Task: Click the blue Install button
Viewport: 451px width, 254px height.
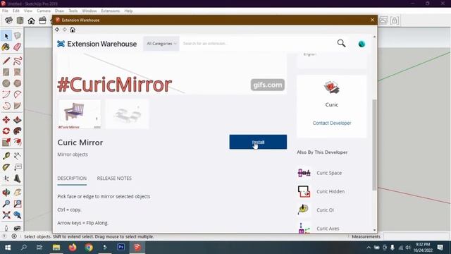Action: (258, 142)
